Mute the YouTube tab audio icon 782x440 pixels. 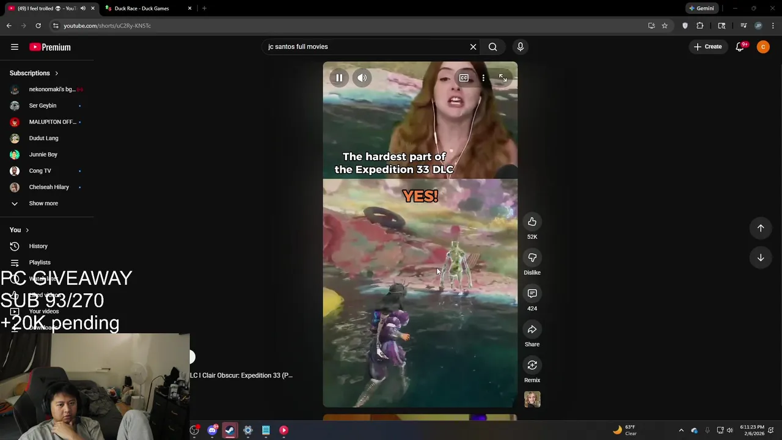tap(83, 9)
